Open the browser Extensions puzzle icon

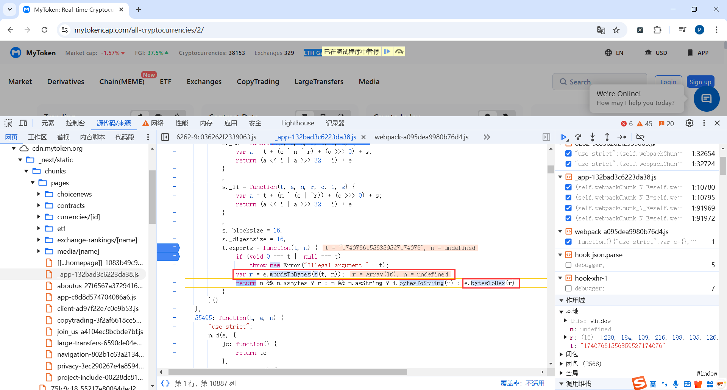(x=657, y=30)
